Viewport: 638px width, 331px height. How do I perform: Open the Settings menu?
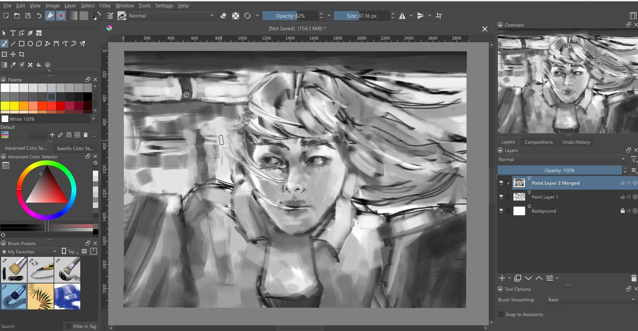click(164, 5)
